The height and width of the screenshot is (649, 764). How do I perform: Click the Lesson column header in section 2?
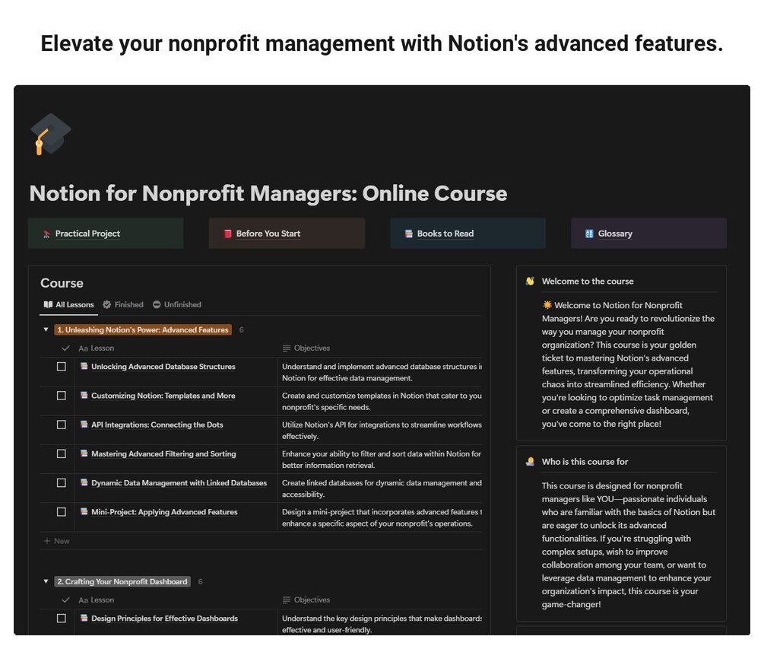click(97, 600)
